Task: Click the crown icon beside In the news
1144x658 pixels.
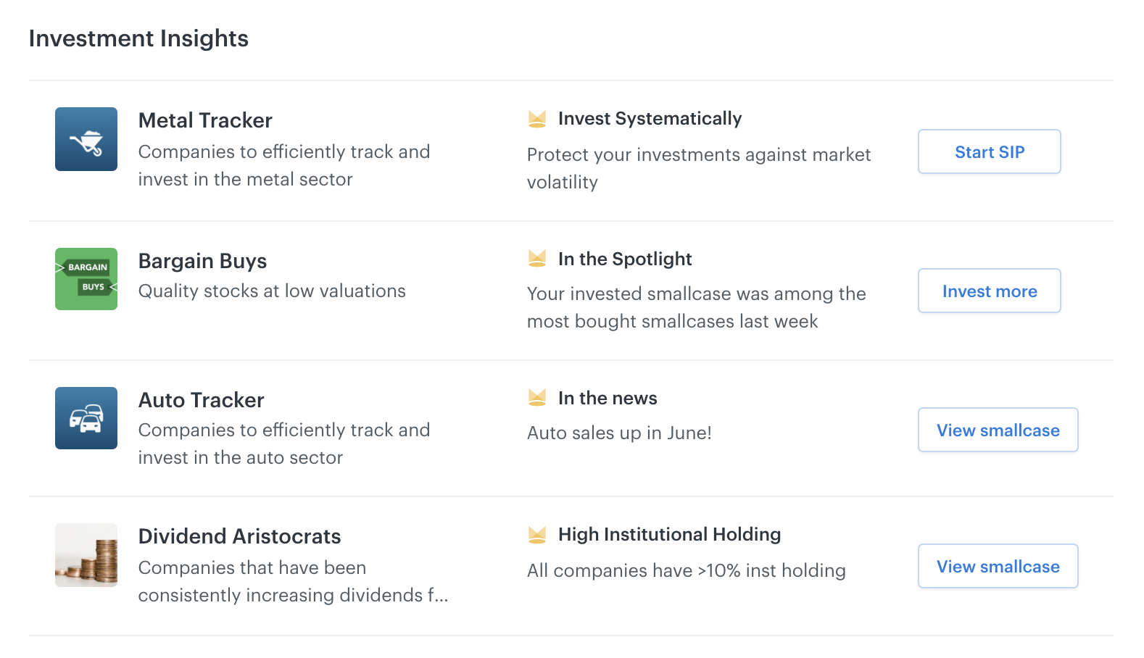Action: (x=537, y=397)
